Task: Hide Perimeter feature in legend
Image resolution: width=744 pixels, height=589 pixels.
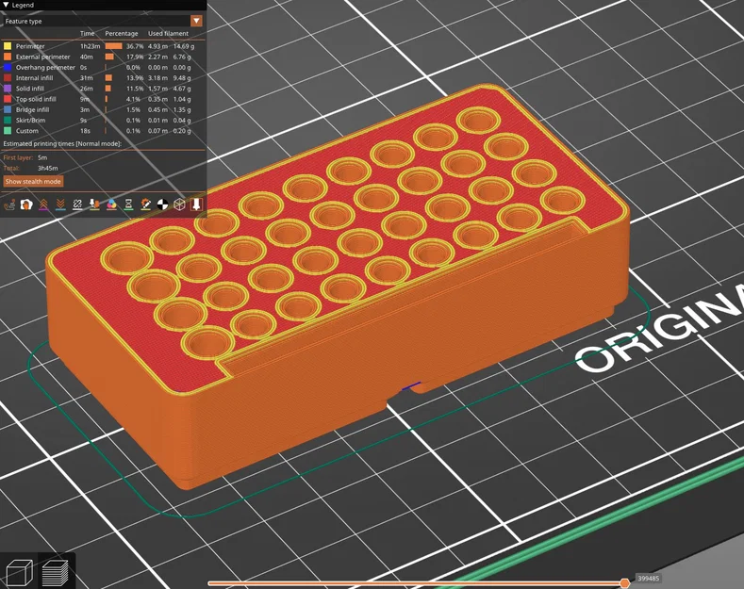Action: pyautogui.click(x=99, y=46)
